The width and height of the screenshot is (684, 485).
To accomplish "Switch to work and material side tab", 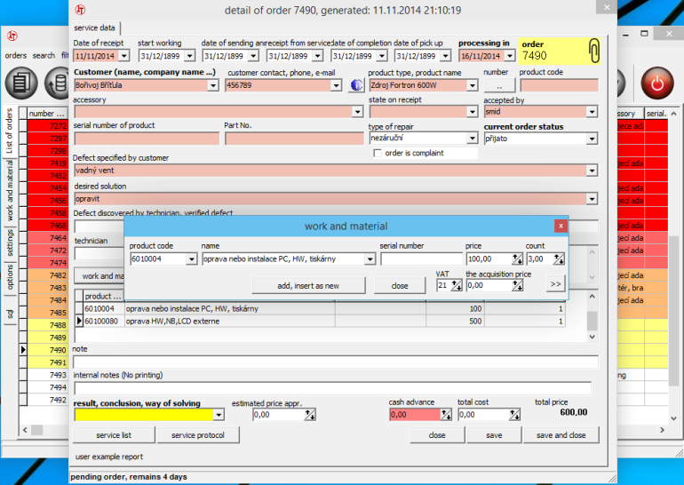I will (x=9, y=191).
